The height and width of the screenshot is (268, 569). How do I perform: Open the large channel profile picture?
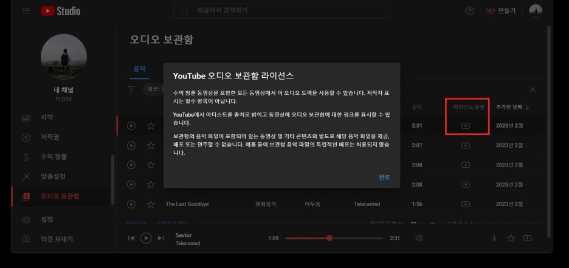click(x=63, y=57)
